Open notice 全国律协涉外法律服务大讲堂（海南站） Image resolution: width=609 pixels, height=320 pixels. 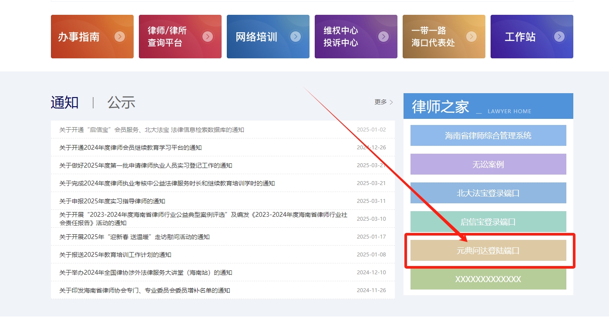click(146, 273)
